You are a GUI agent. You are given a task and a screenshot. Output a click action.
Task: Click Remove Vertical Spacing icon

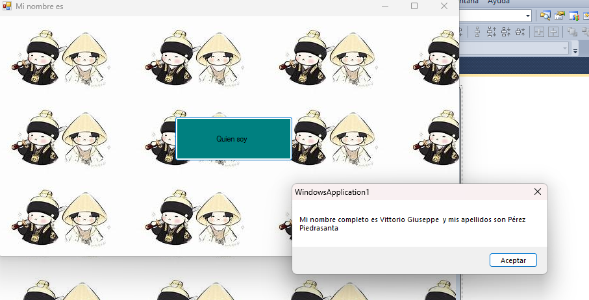click(x=520, y=32)
